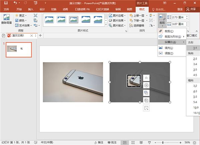Click the Login (登录) link
This screenshot has height=145, width=200.
pyautogui.click(x=180, y=9)
